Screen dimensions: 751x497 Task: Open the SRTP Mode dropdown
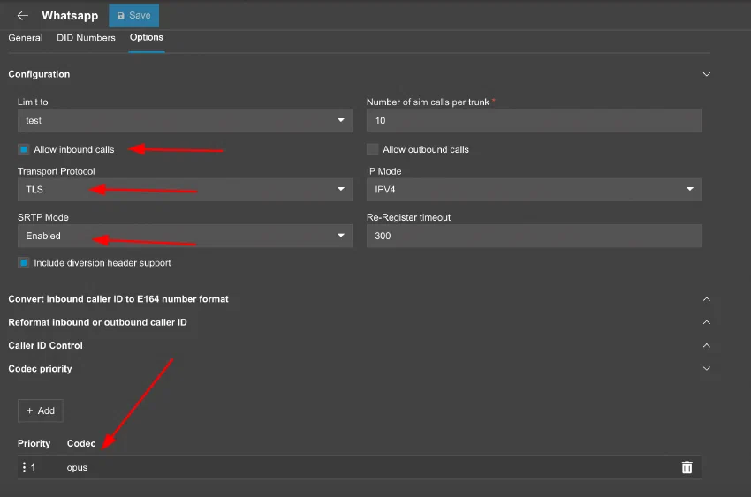(x=185, y=236)
